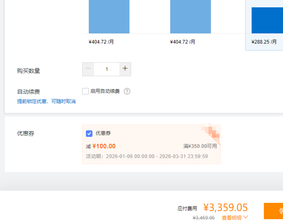
Task: Click the purchase quantity input field
Action: pos(107,69)
